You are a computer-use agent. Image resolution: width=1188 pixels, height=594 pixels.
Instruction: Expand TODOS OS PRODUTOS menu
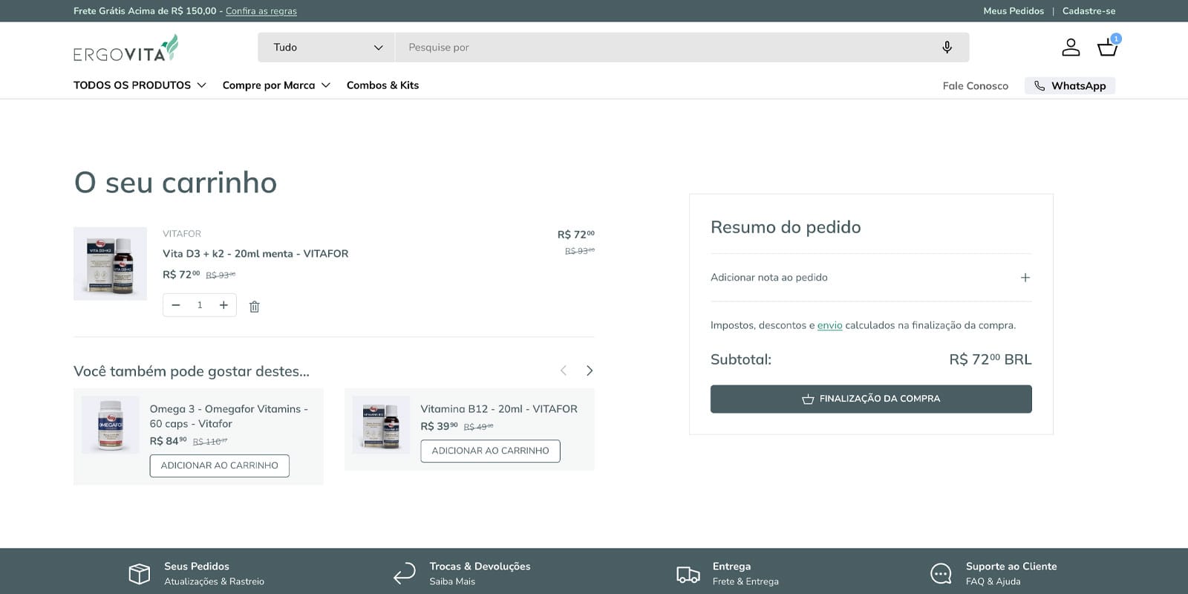[x=140, y=85]
